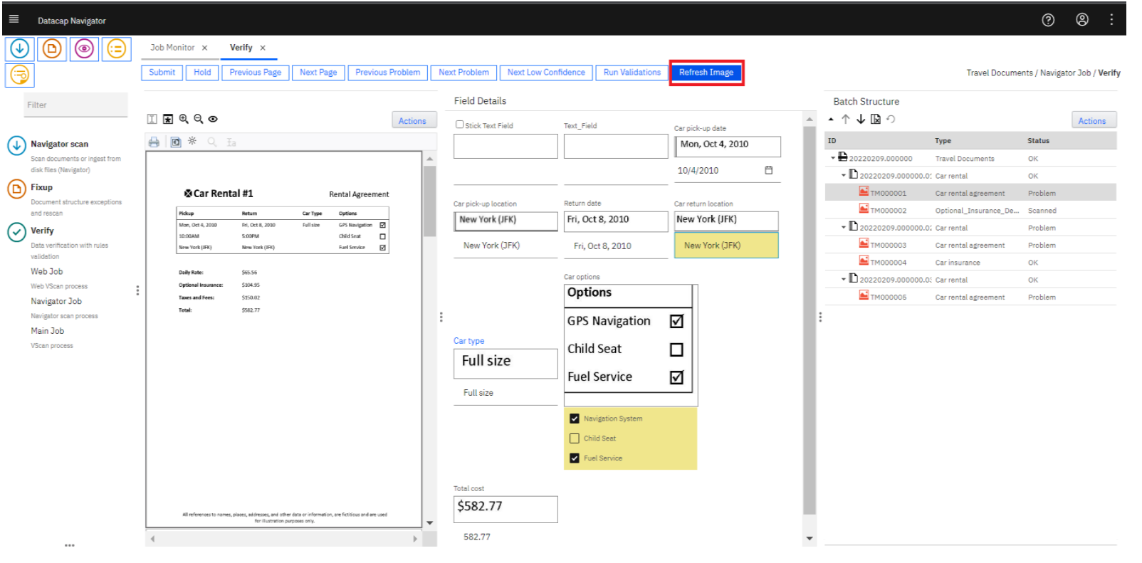Click the Run Validations button
The height and width of the screenshot is (563, 1142).
pyautogui.click(x=632, y=73)
